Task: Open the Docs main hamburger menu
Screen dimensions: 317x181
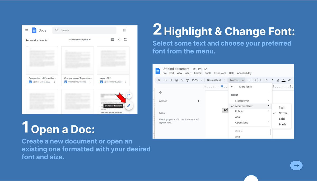Action: click(27, 30)
